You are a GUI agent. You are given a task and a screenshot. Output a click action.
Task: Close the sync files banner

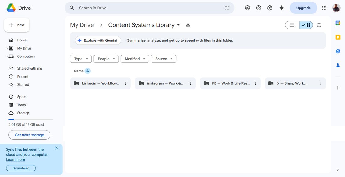point(56,148)
